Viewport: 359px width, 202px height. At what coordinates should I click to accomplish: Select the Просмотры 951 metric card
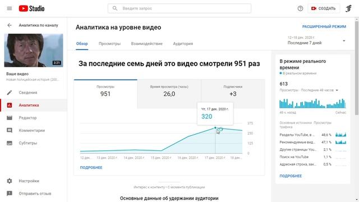[105, 94]
